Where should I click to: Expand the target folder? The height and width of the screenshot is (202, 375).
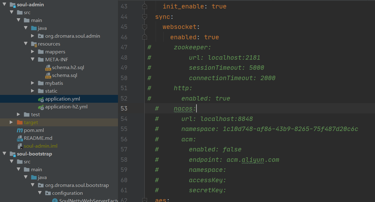point(11,122)
